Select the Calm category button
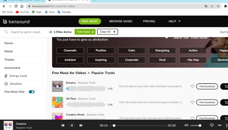This screenshot has height=130, width=228. [132, 50]
